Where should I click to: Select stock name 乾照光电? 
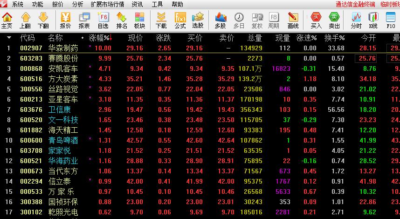pos(63,212)
